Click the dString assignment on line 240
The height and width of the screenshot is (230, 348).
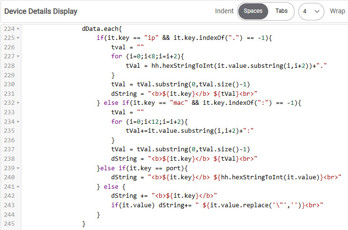125,177
